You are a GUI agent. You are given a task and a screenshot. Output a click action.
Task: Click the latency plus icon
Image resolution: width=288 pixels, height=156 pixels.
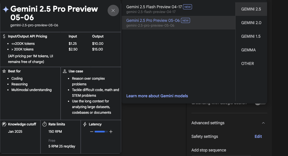coord(111,132)
